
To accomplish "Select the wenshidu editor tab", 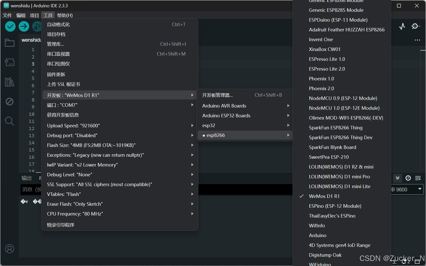I will [x=31, y=40].
